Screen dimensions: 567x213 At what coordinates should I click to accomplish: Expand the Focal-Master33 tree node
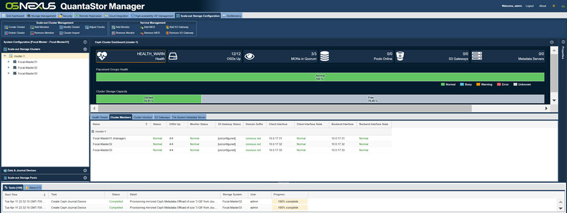[x=9, y=73]
